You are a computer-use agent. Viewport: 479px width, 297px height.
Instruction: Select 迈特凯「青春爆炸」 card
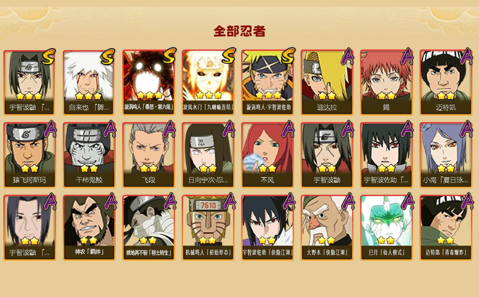tap(446, 228)
